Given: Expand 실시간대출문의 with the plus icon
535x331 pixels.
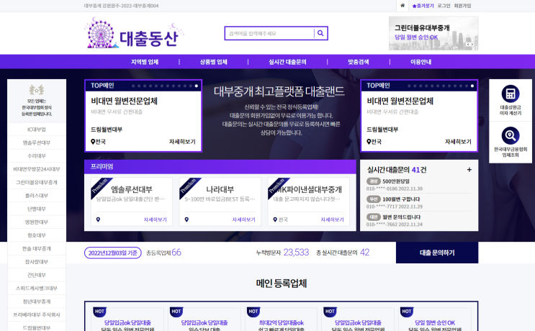Looking at the screenshot, I should tap(469, 169).
